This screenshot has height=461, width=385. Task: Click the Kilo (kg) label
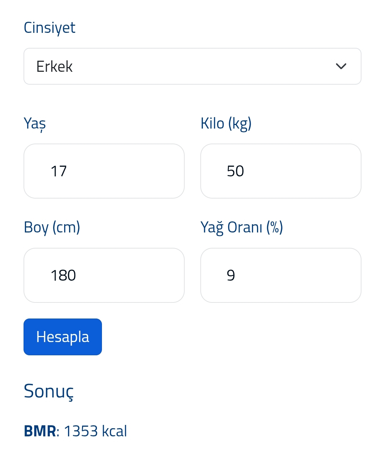coord(226,124)
